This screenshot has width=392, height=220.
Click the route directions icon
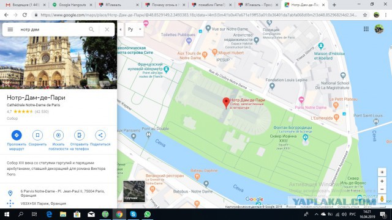17,135
